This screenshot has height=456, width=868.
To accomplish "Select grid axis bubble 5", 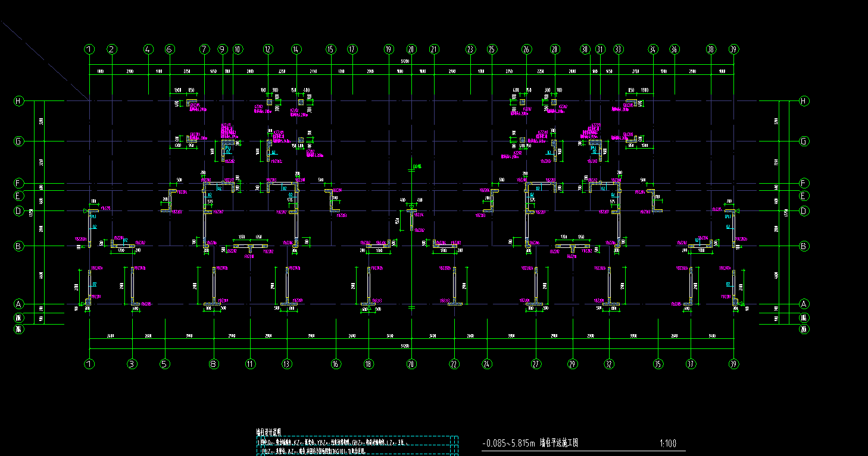I will tap(164, 364).
